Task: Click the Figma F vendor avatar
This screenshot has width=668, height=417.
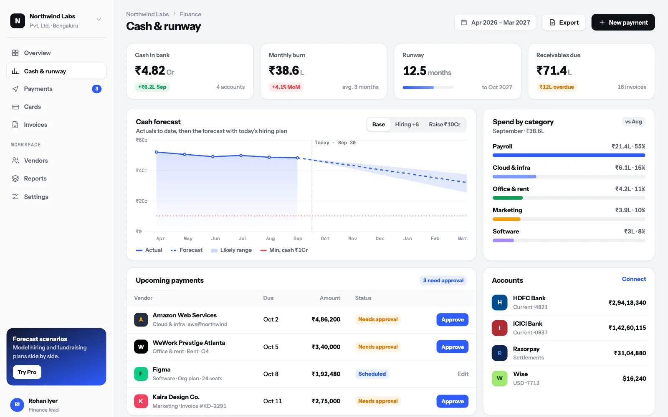Action: (x=141, y=374)
